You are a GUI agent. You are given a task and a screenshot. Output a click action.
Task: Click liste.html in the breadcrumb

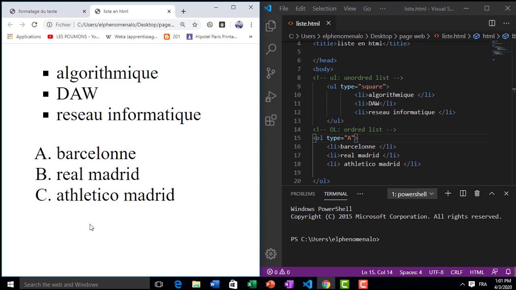point(454,36)
